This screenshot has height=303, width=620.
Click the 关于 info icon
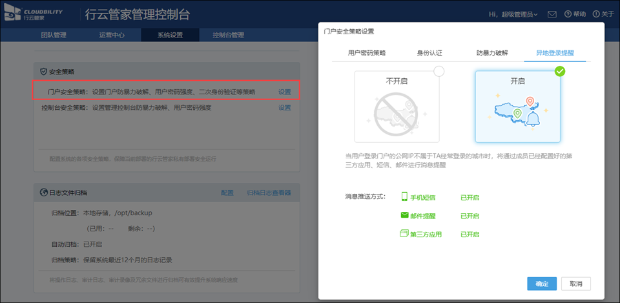595,14
